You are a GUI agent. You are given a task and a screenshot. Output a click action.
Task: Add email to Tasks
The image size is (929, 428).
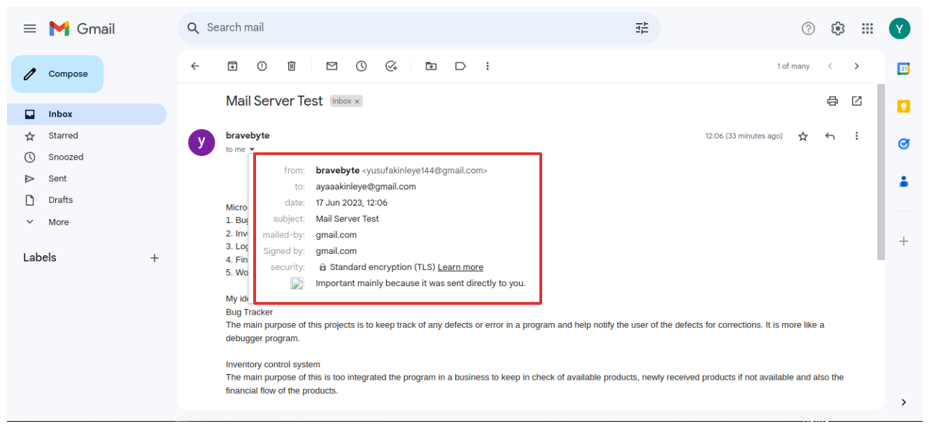[x=391, y=66]
